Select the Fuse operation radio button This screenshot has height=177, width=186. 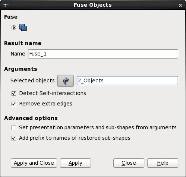point(14,28)
